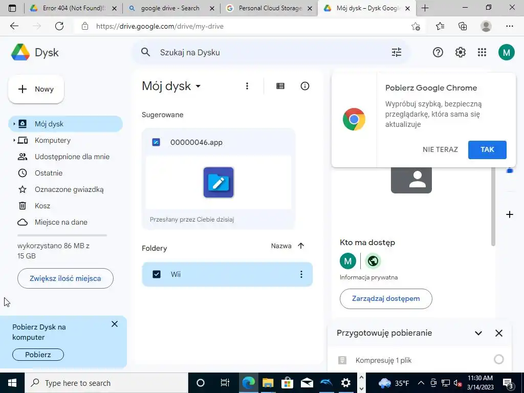This screenshot has width=524, height=393.
Task: Open the help question mark icon
Action: [x=438, y=52]
